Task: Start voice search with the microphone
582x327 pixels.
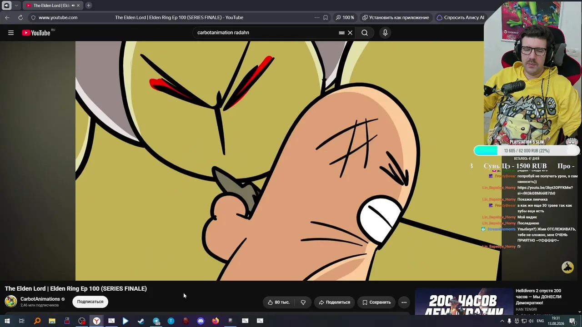Action: click(x=385, y=33)
